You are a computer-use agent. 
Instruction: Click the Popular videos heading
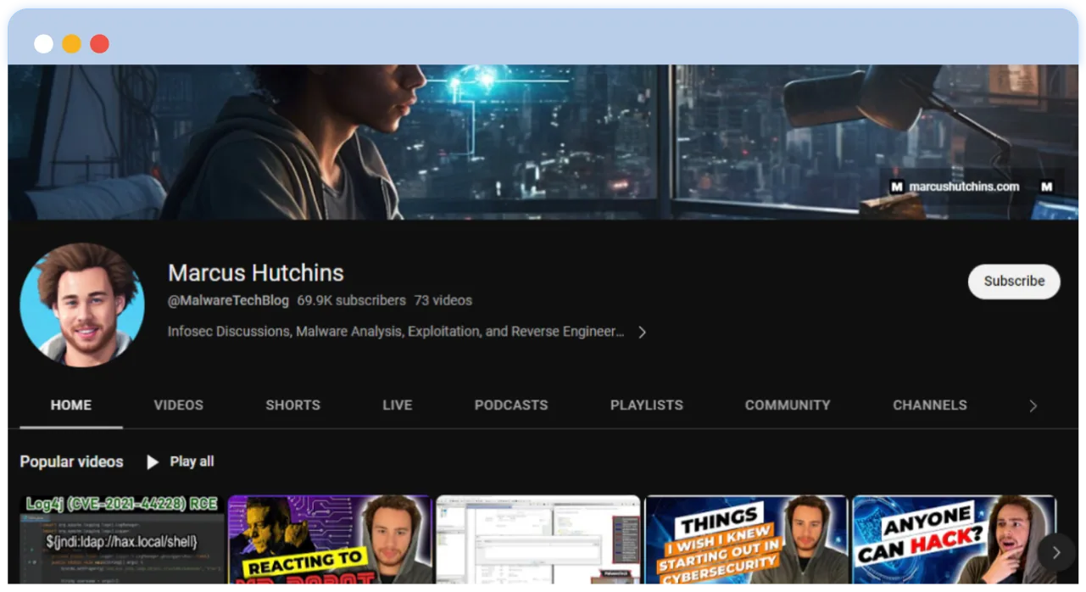tap(71, 461)
